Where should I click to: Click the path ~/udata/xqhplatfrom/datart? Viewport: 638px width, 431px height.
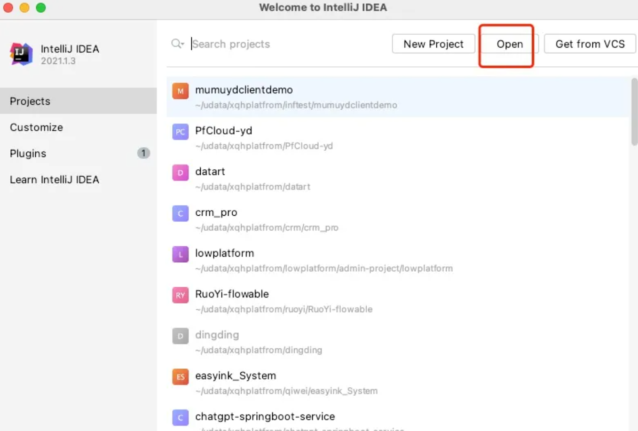(x=252, y=187)
